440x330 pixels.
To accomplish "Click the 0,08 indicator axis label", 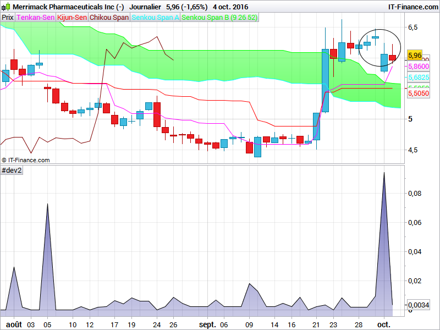I will click(x=415, y=194).
